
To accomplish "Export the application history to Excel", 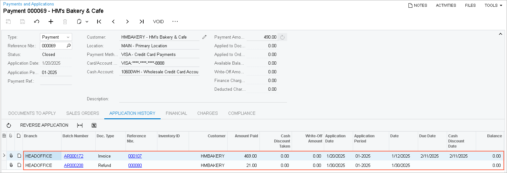I will (94, 125).
